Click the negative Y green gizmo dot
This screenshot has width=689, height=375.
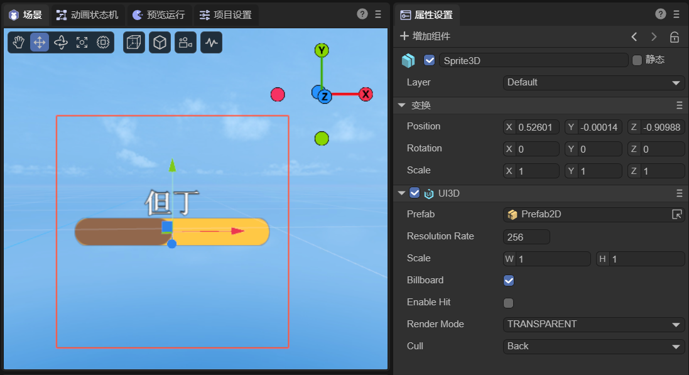(322, 138)
